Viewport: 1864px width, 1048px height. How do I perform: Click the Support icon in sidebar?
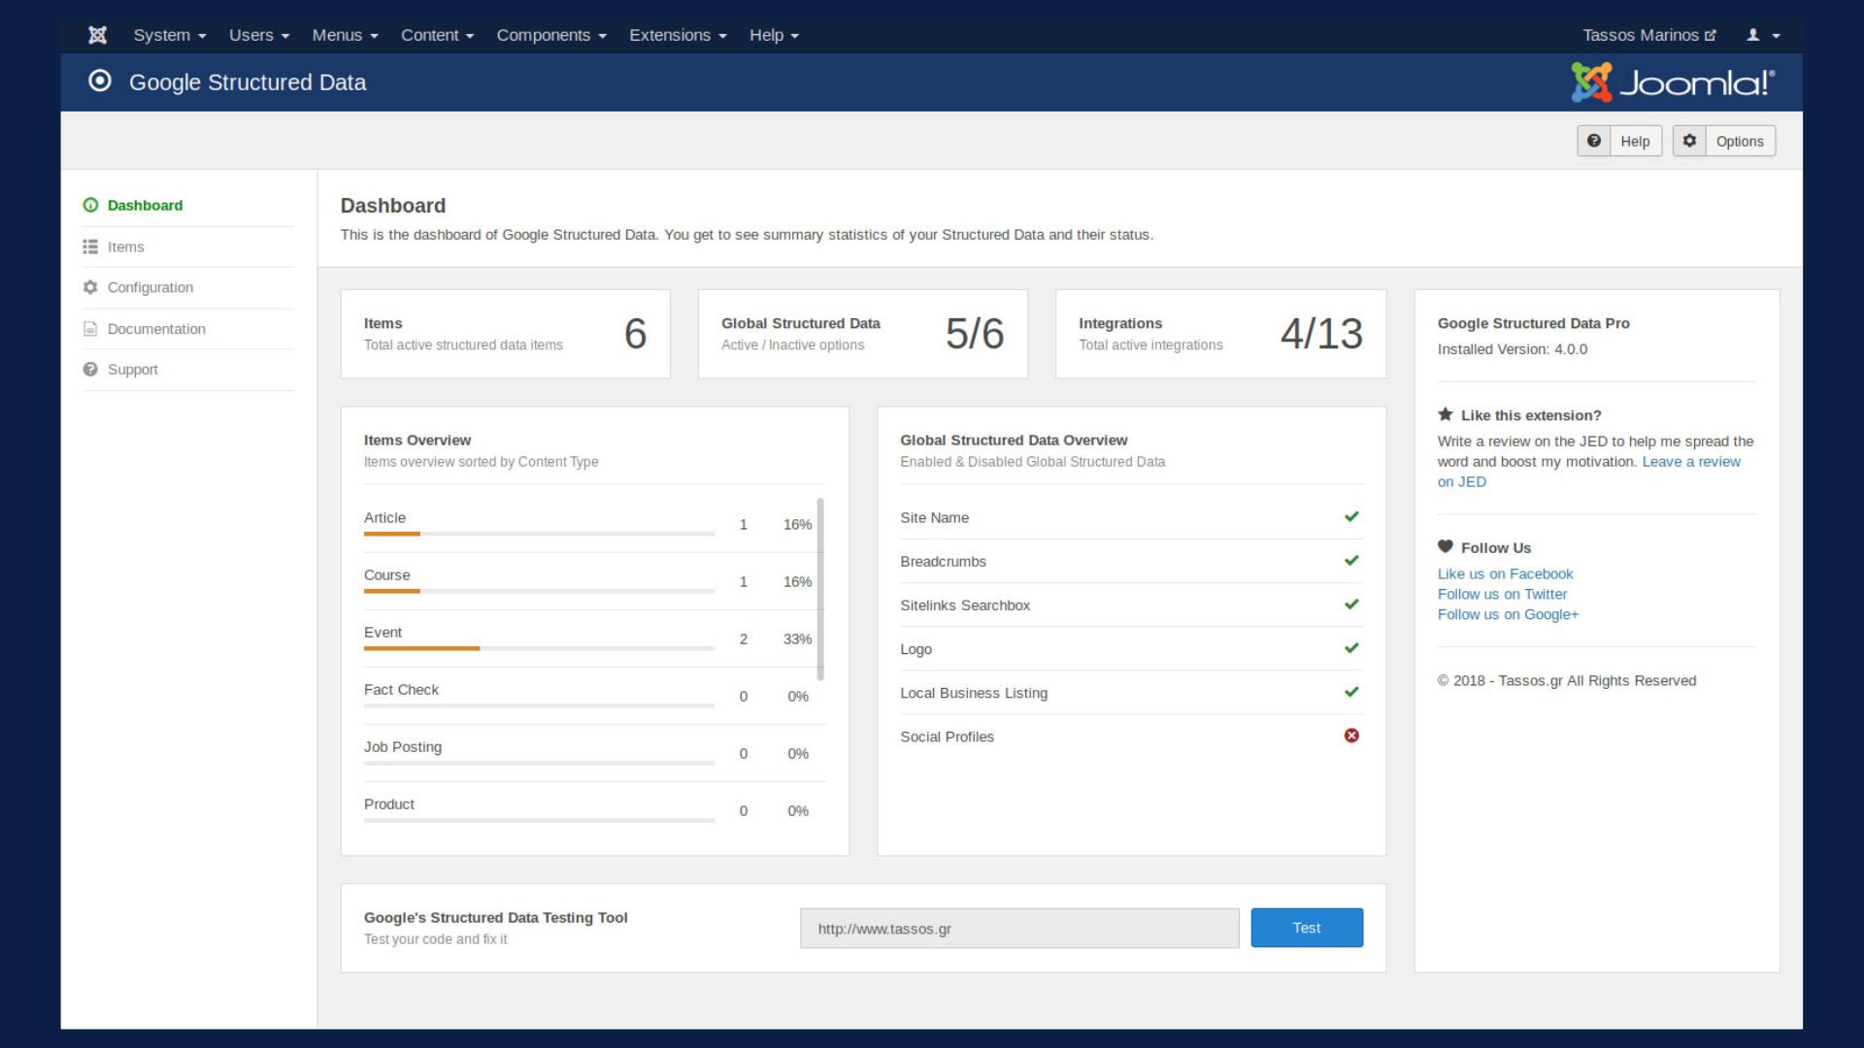pyautogui.click(x=88, y=370)
